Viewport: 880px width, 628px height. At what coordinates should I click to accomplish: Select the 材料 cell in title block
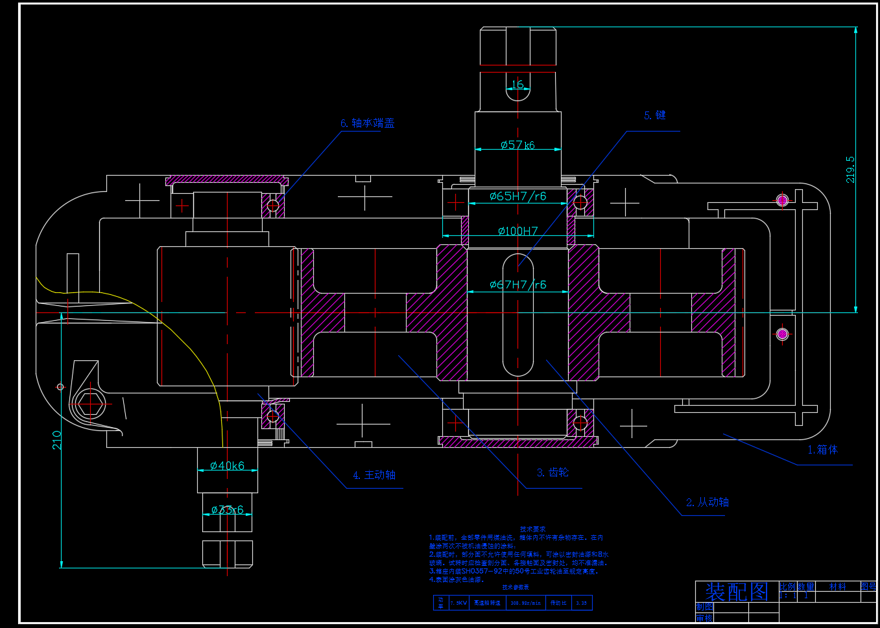[x=837, y=587]
